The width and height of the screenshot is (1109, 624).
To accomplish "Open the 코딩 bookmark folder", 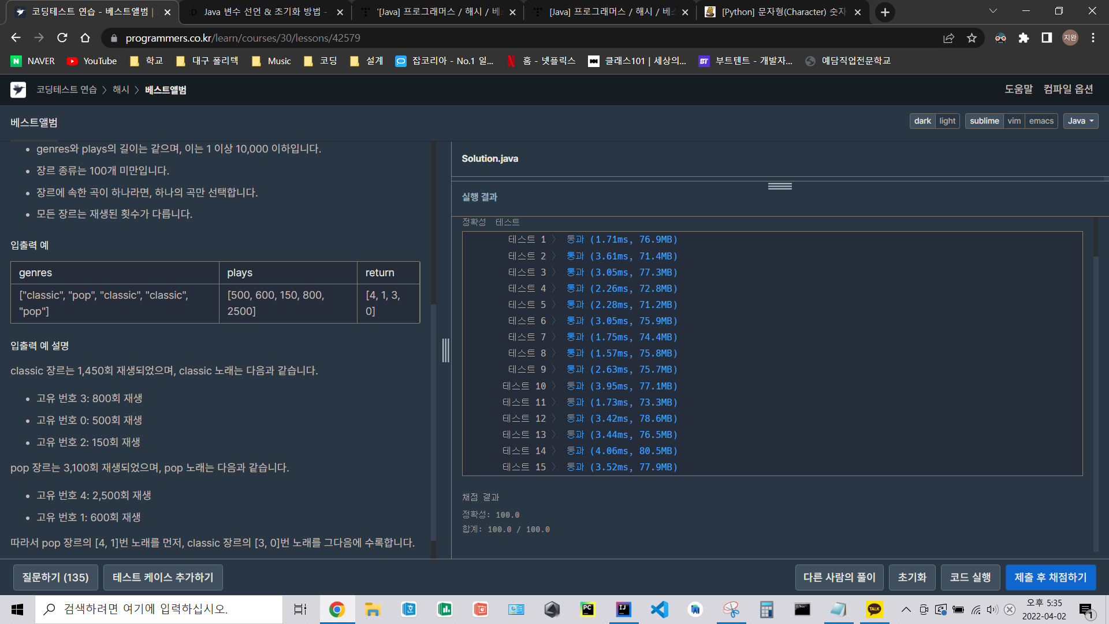I will pyautogui.click(x=321, y=61).
